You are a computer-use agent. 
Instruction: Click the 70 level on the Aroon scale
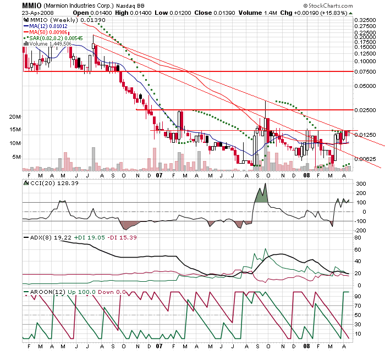pos(358,305)
